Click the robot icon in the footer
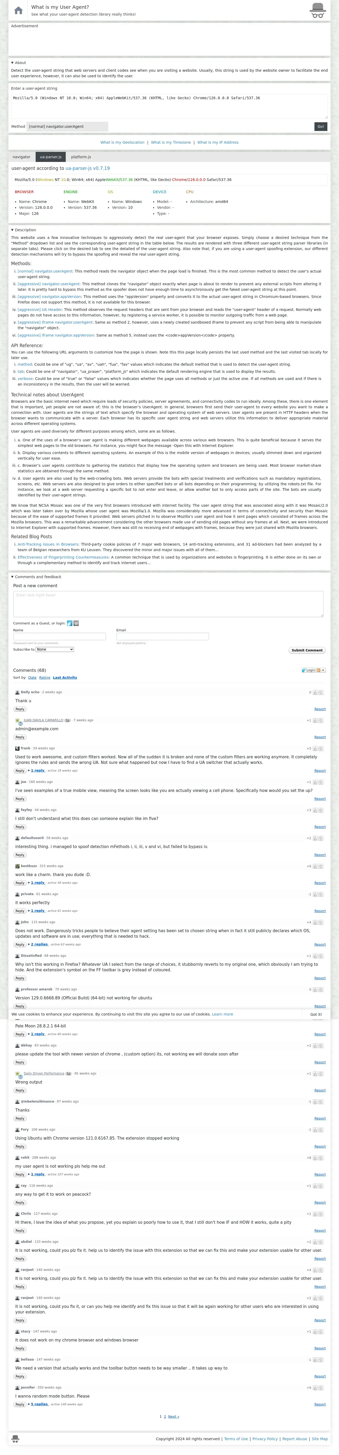This screenshot has height=1455, width=339. (15, 1439)
